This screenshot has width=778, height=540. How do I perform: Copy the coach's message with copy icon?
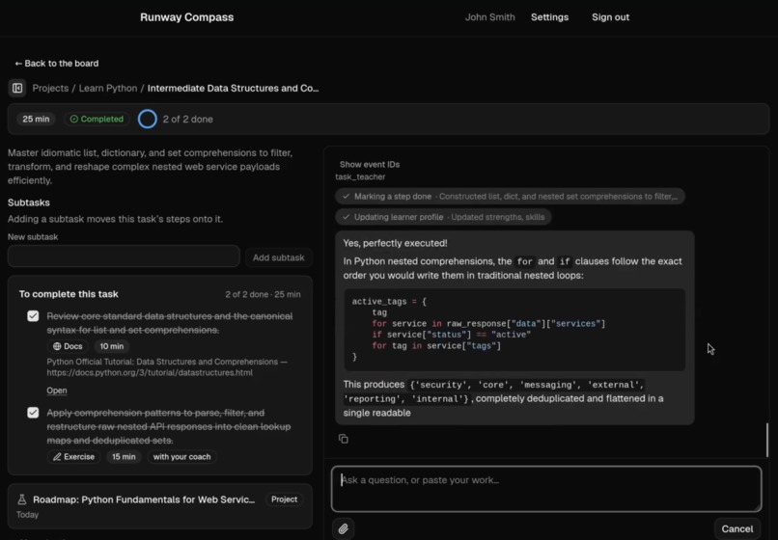pyautogui.click(x=344, y=439)
